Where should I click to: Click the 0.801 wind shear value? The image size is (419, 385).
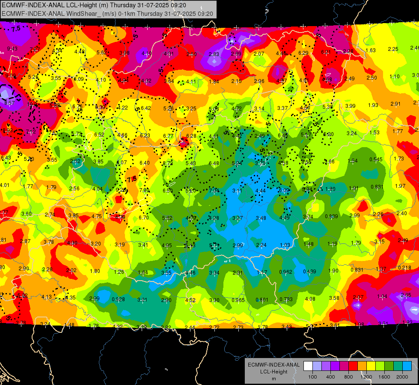pos(262,300)
